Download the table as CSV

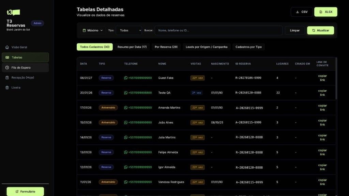pyautogui.click(x=301, y=12)
